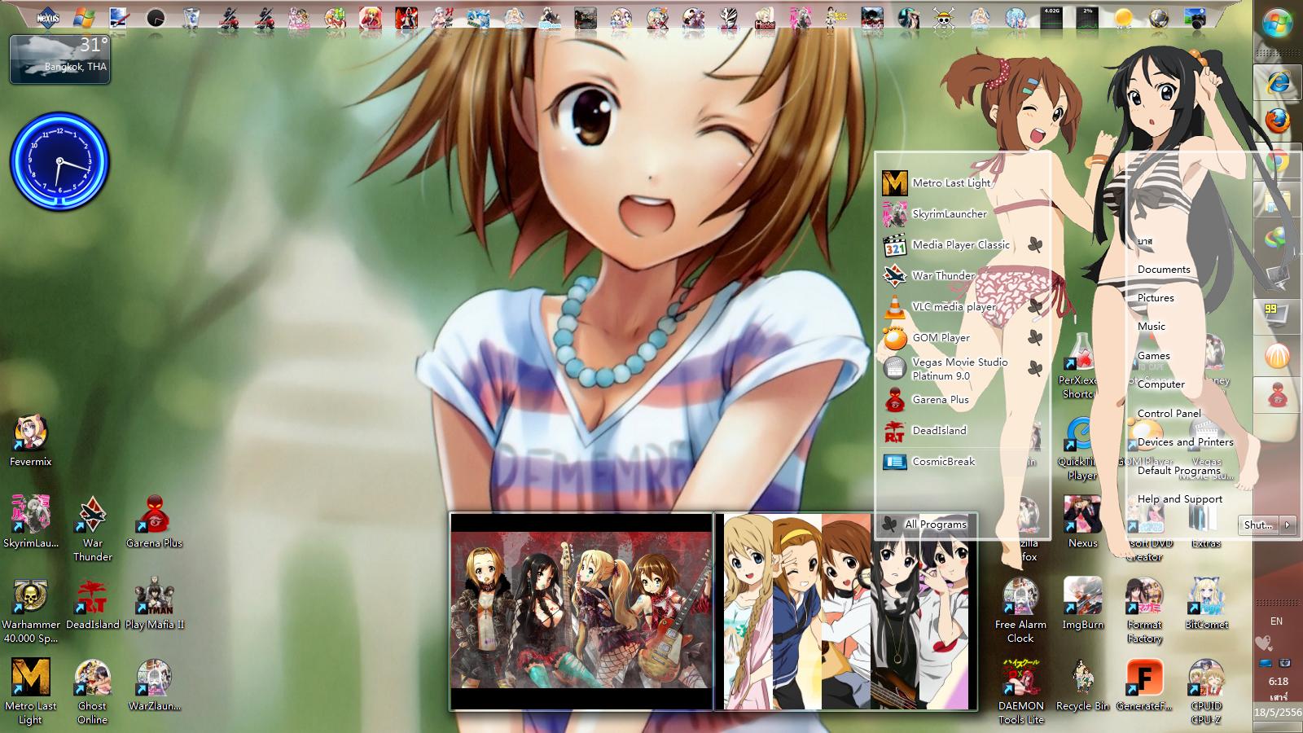Screen dimensions: 1303x733
Task: Open War Thunder desktop shortcut
Action: [x=92, y=529]
